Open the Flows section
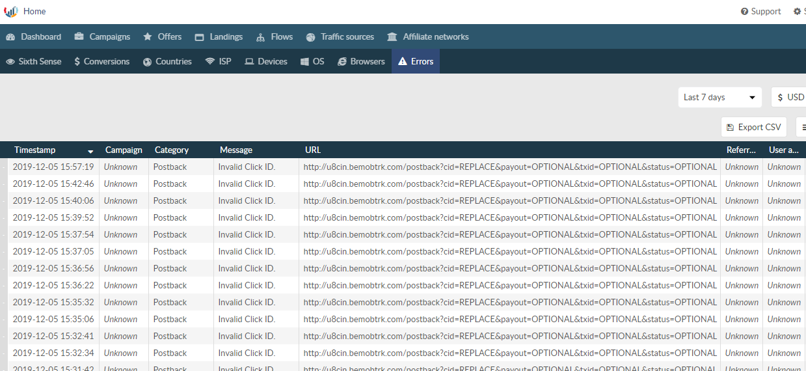Image resolution: width=806 pixels, height=371 pixels. 275,37
